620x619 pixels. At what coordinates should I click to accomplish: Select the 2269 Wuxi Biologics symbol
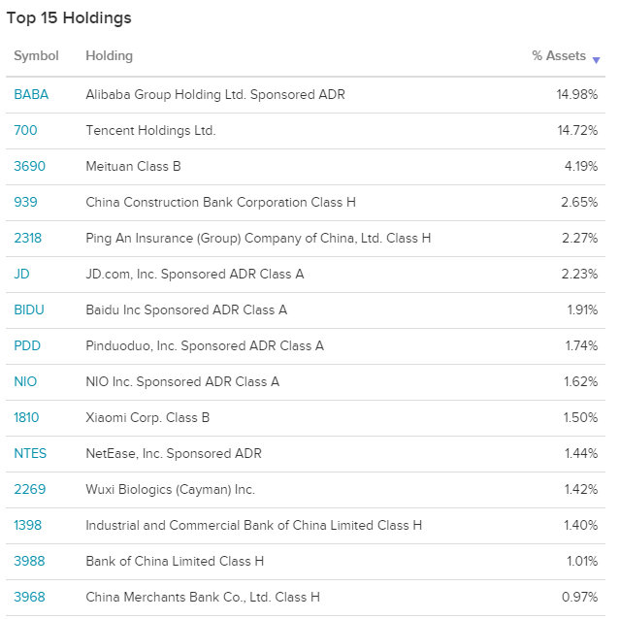click(30, 489)
